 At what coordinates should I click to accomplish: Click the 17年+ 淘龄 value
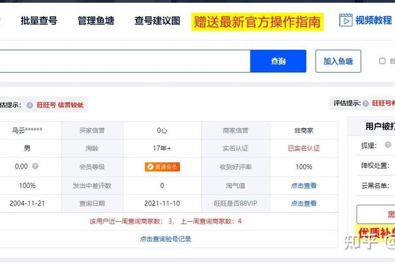(162, 148)
